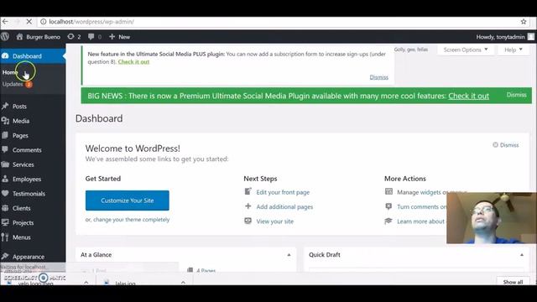Click the browser address bar URL
This screenshot has width=537, height=302.
(91, 22)
